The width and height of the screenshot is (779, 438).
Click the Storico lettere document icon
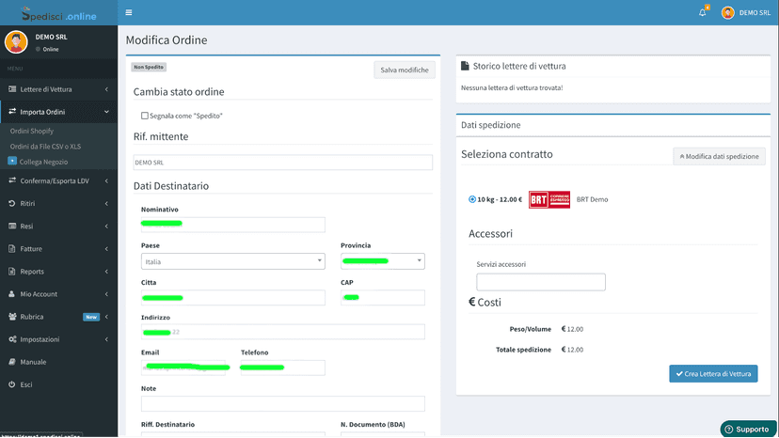coord(465,66)
